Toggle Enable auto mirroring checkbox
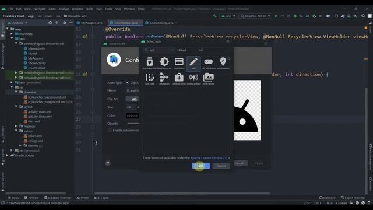373x210 pixels. pyautogui.click(x=110, y=130)
